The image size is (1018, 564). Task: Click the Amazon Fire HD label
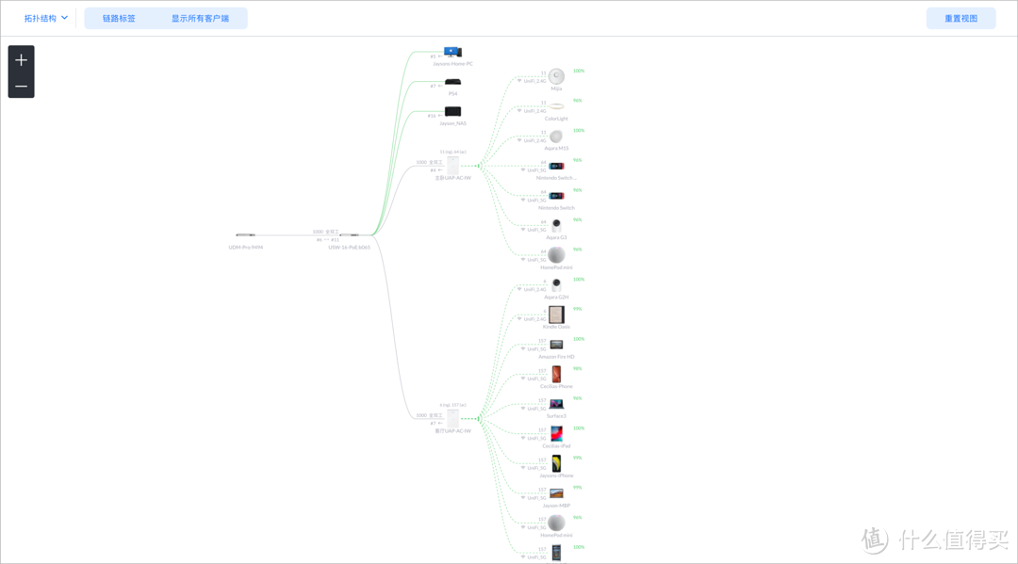point(556,357)
